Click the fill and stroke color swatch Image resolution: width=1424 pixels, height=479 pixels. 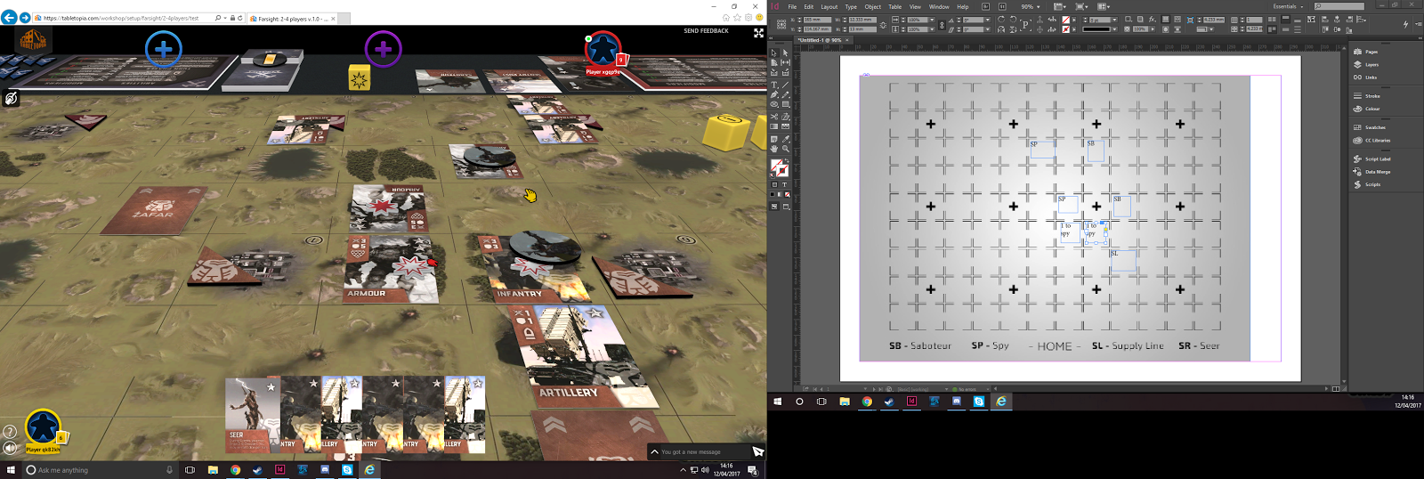tap(779, 167)
